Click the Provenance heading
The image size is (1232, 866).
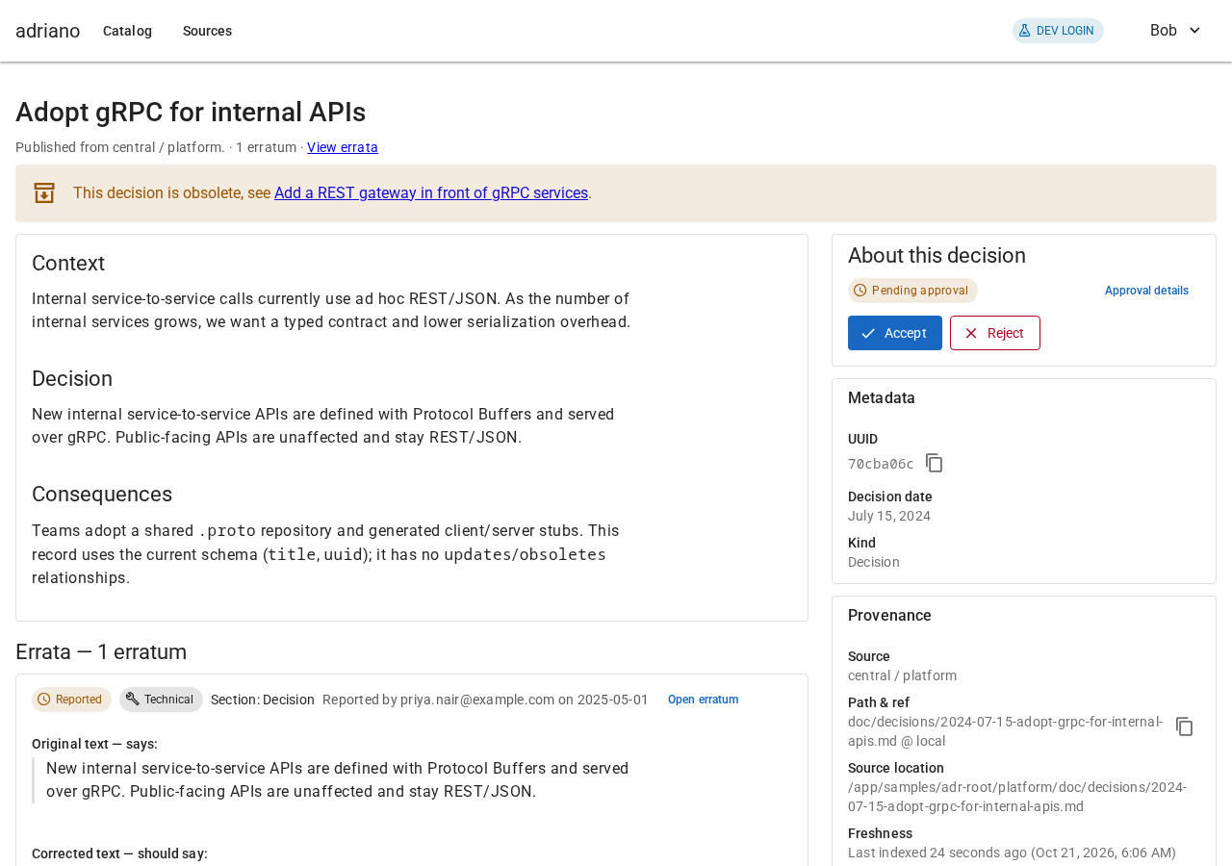tap(889, 616)
